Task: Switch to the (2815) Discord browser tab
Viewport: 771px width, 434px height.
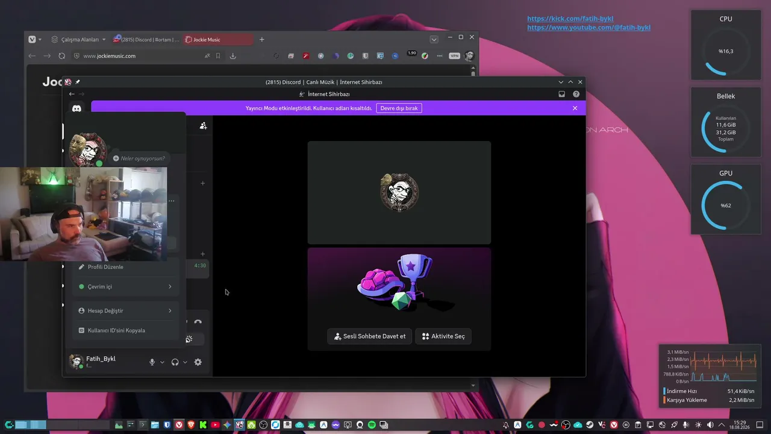Action: coord(146,40)
